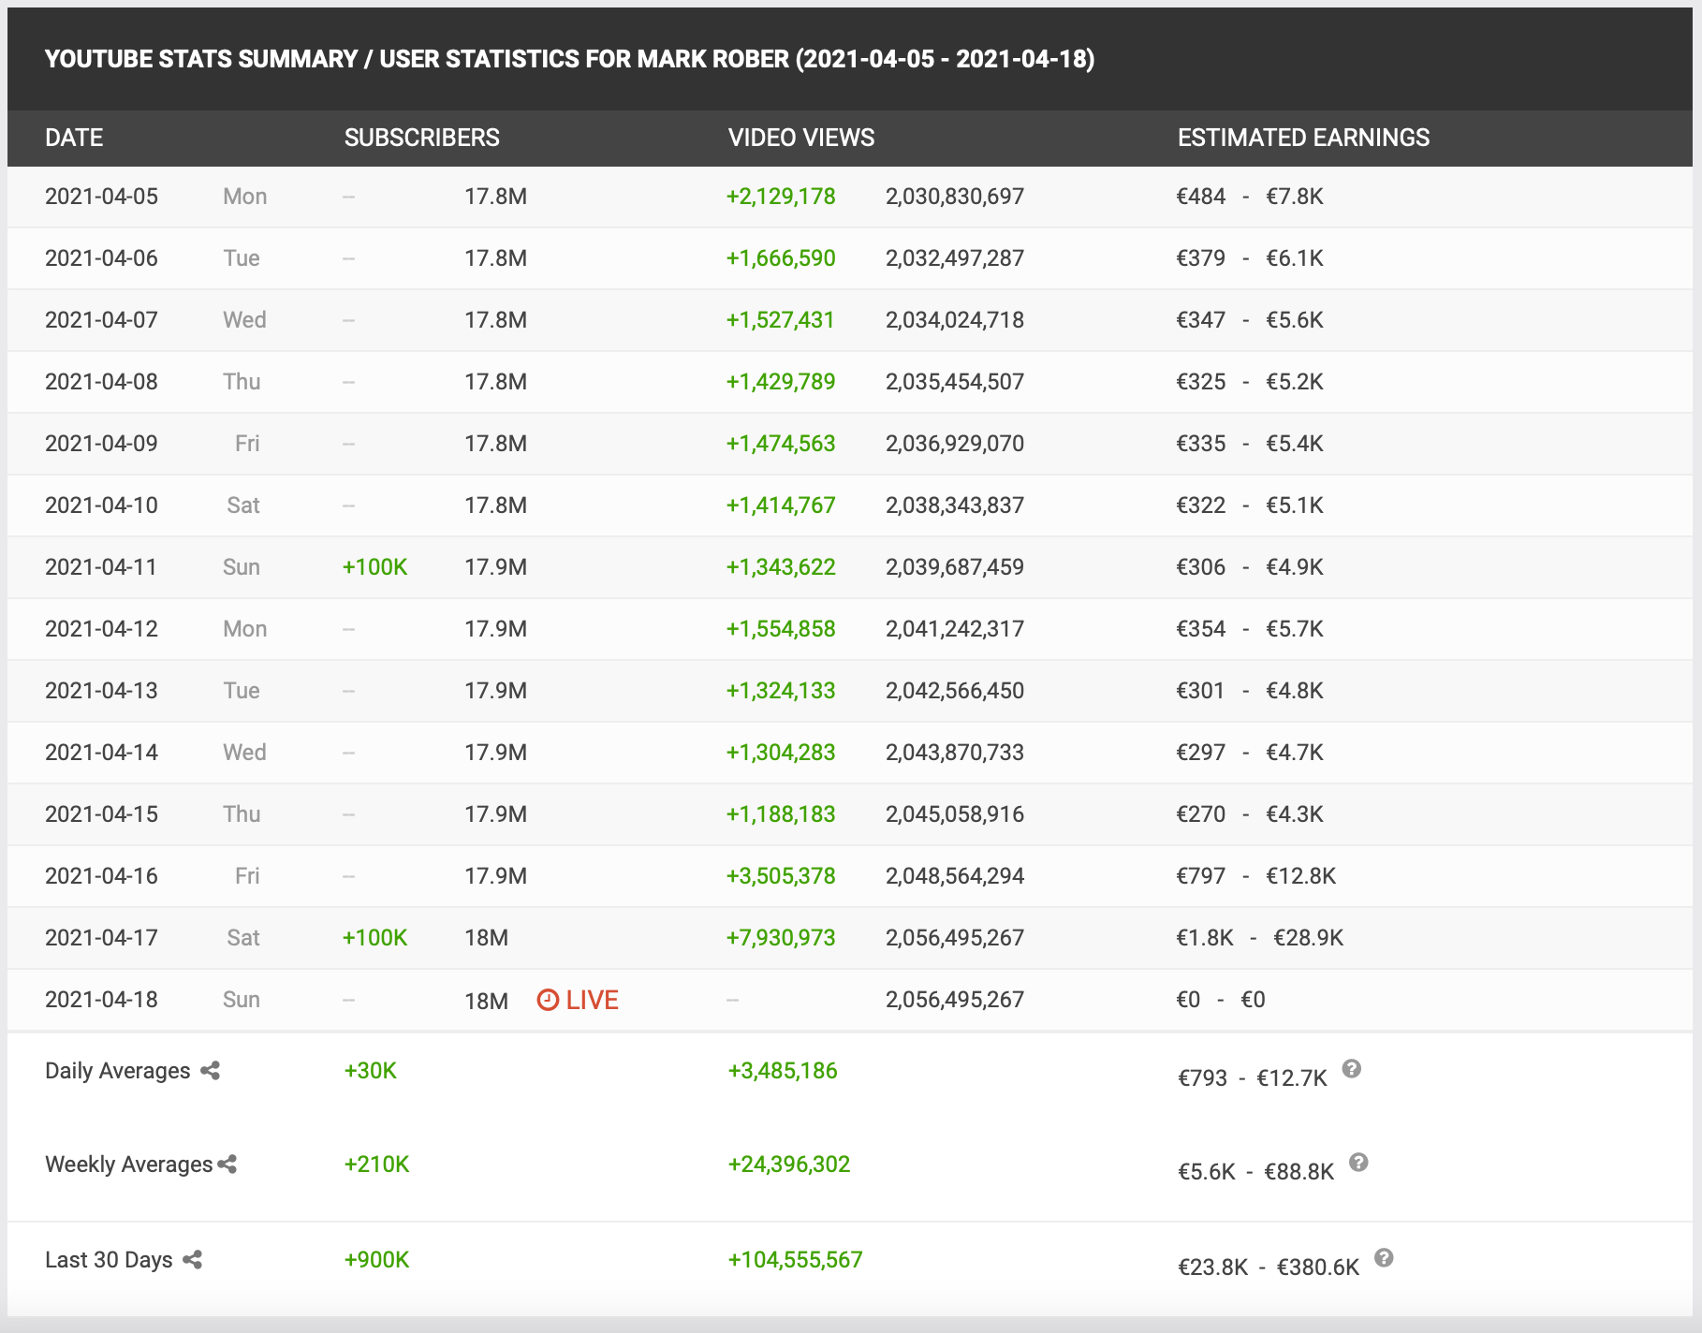Viewport: 1702px width, 1333px height.
Task: Click the SUBSCRIBERS column header
Action: click(422, 138)
